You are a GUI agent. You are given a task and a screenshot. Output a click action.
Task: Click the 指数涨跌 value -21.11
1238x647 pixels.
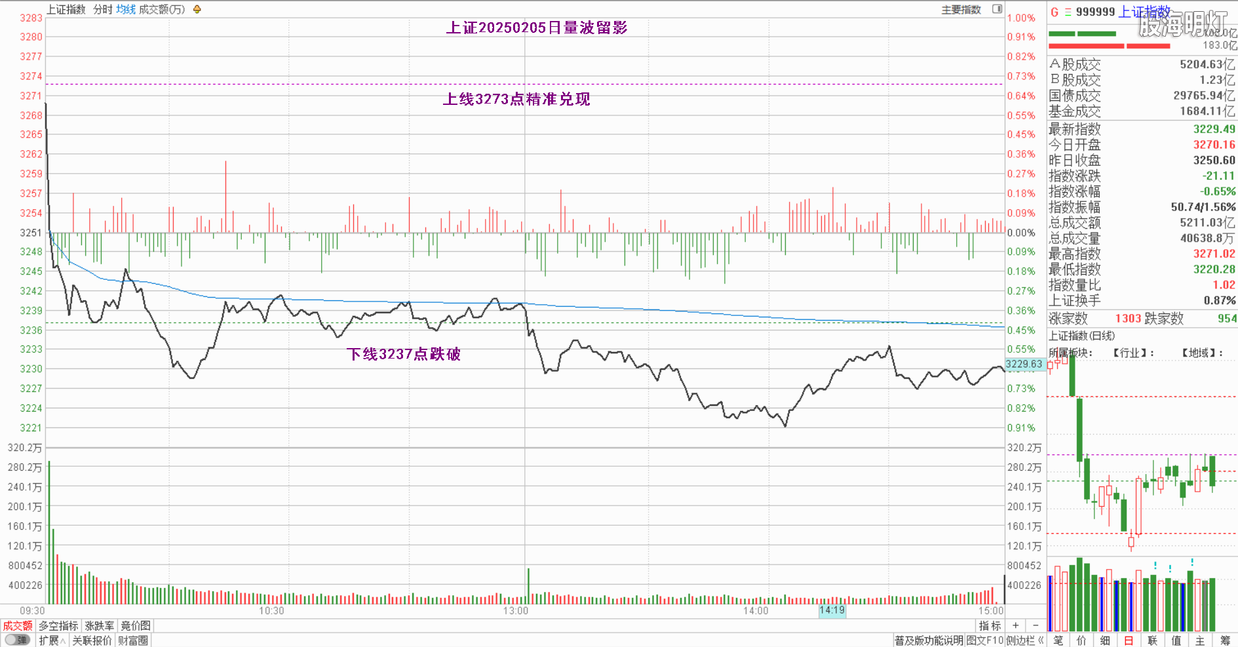pos(1218,176)
